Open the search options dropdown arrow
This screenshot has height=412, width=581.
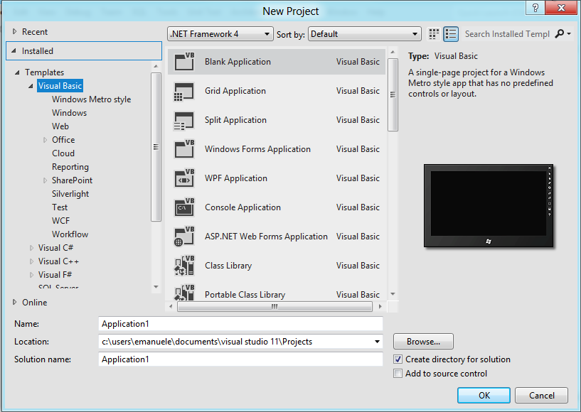[569, 33]
